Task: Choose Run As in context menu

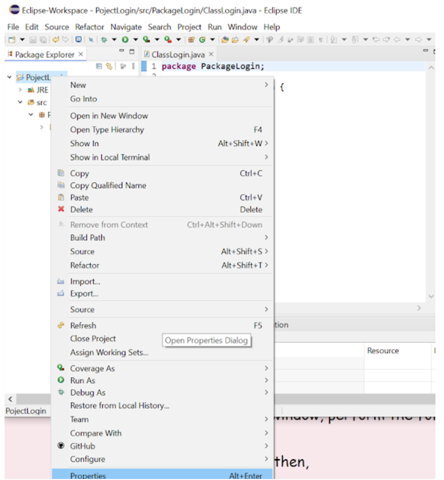Action: (162, 381)
